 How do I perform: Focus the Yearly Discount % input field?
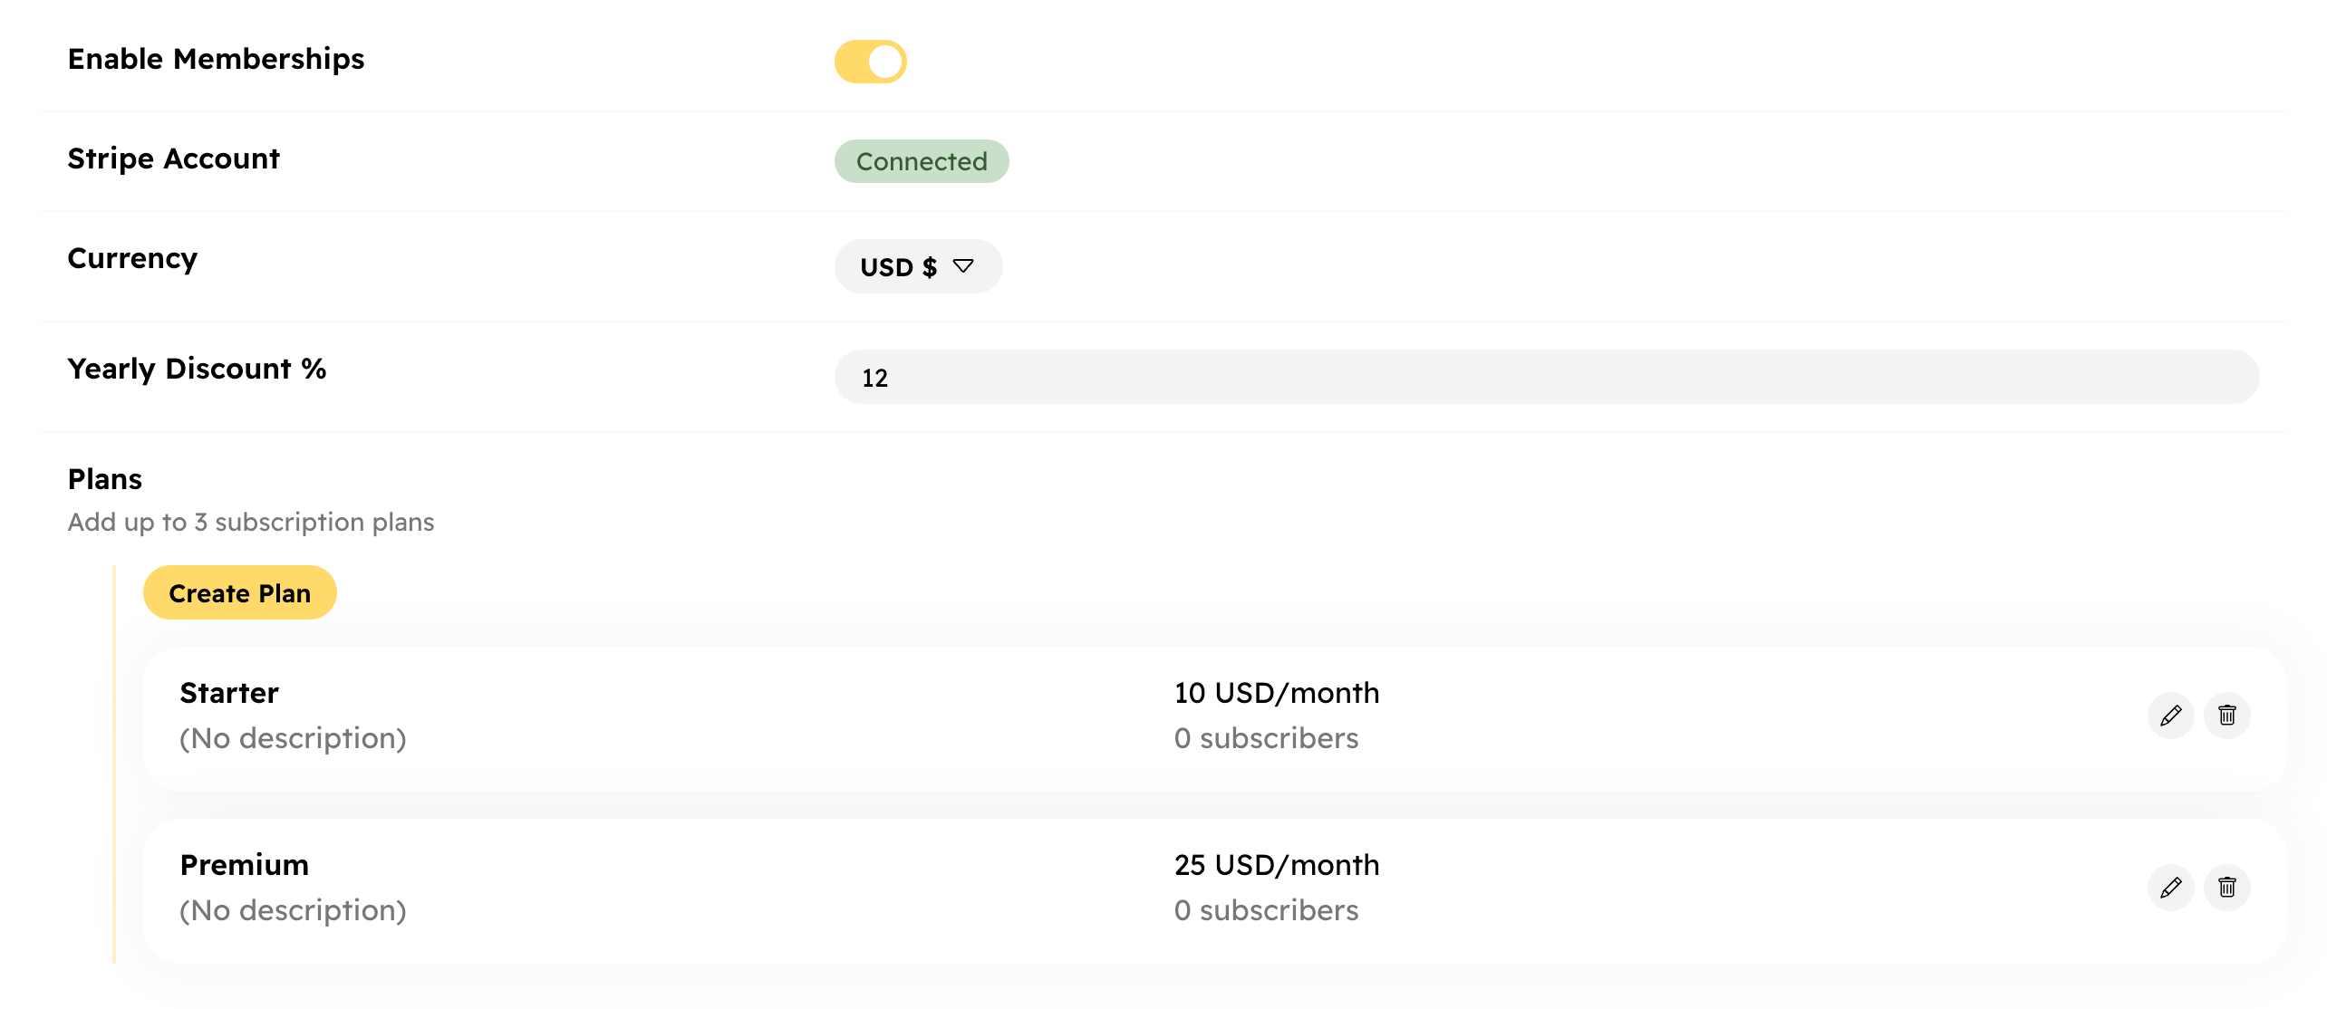(x=1545, y=378)
